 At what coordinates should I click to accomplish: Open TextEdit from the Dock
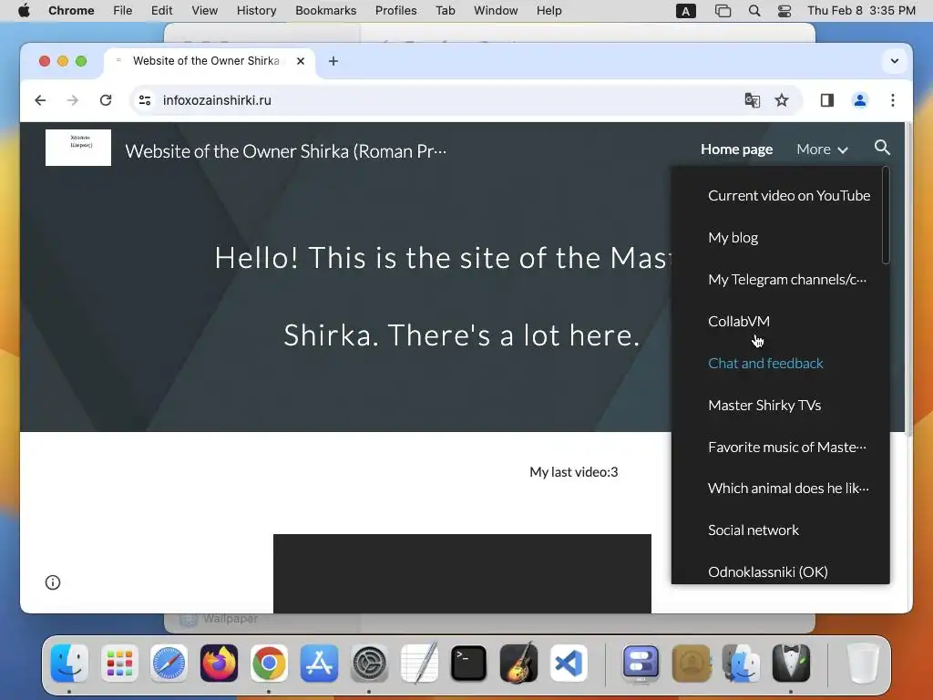(419, 663)
